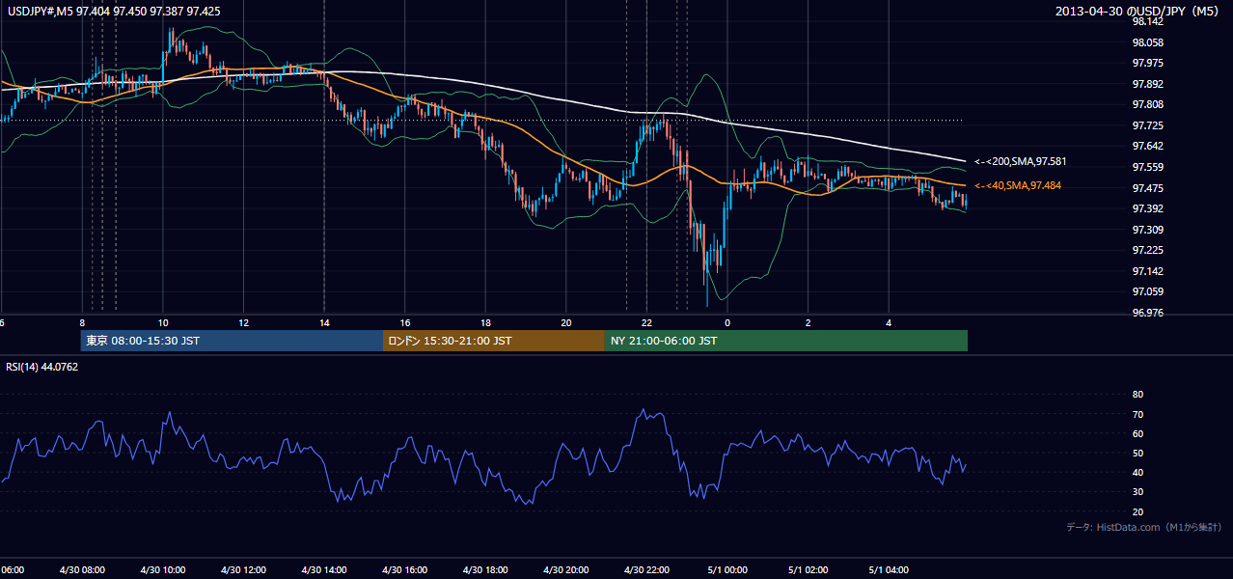Click midnight hour marker 0 below the price chart
The image size is (1233, 579).
(x=727, y=322)
